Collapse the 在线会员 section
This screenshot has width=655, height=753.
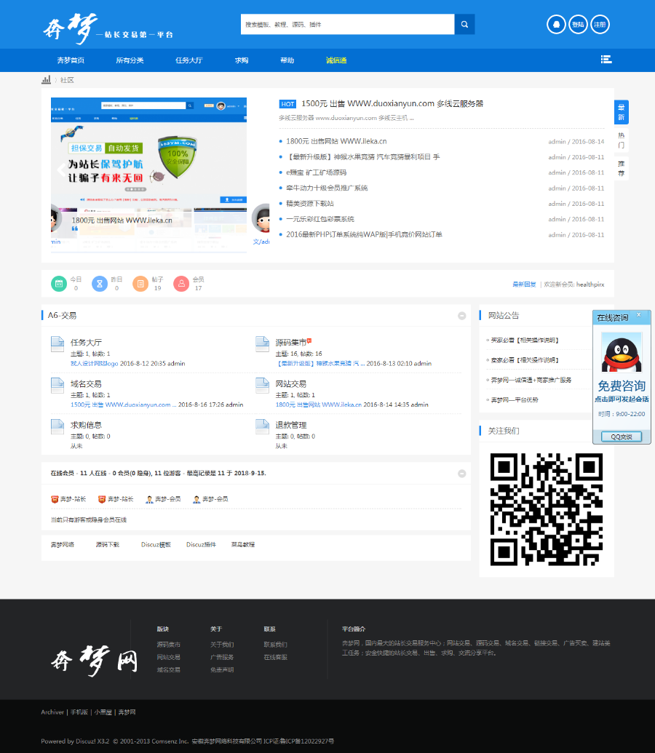[x=461, y=472]
